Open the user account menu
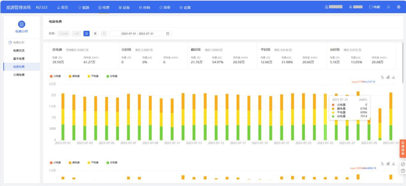The width and height of the screenshot is (406, 186). 356,7
